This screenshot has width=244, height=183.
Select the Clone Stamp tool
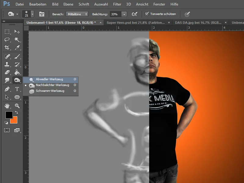tap(7, 64)
